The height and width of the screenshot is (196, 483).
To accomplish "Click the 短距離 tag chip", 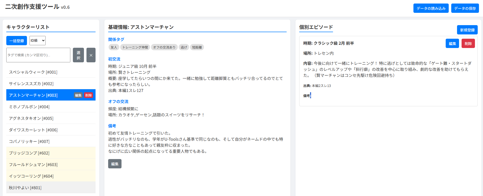I will click(197, 47).
